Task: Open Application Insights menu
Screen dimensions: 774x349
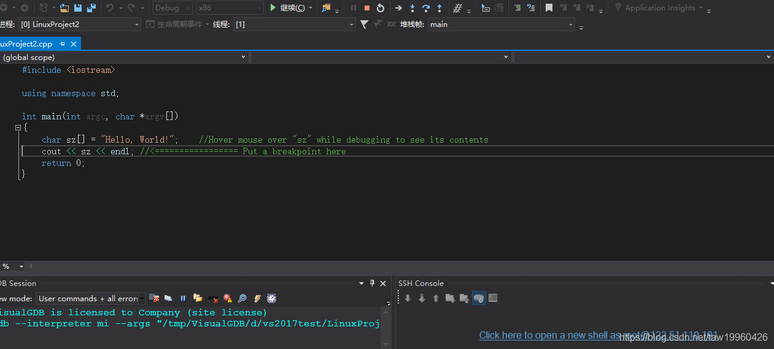Action: coord(660,8)
